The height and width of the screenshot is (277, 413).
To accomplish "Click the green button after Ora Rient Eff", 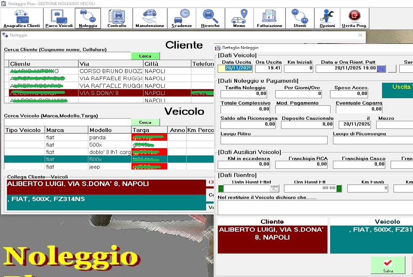I will (339, 188).
